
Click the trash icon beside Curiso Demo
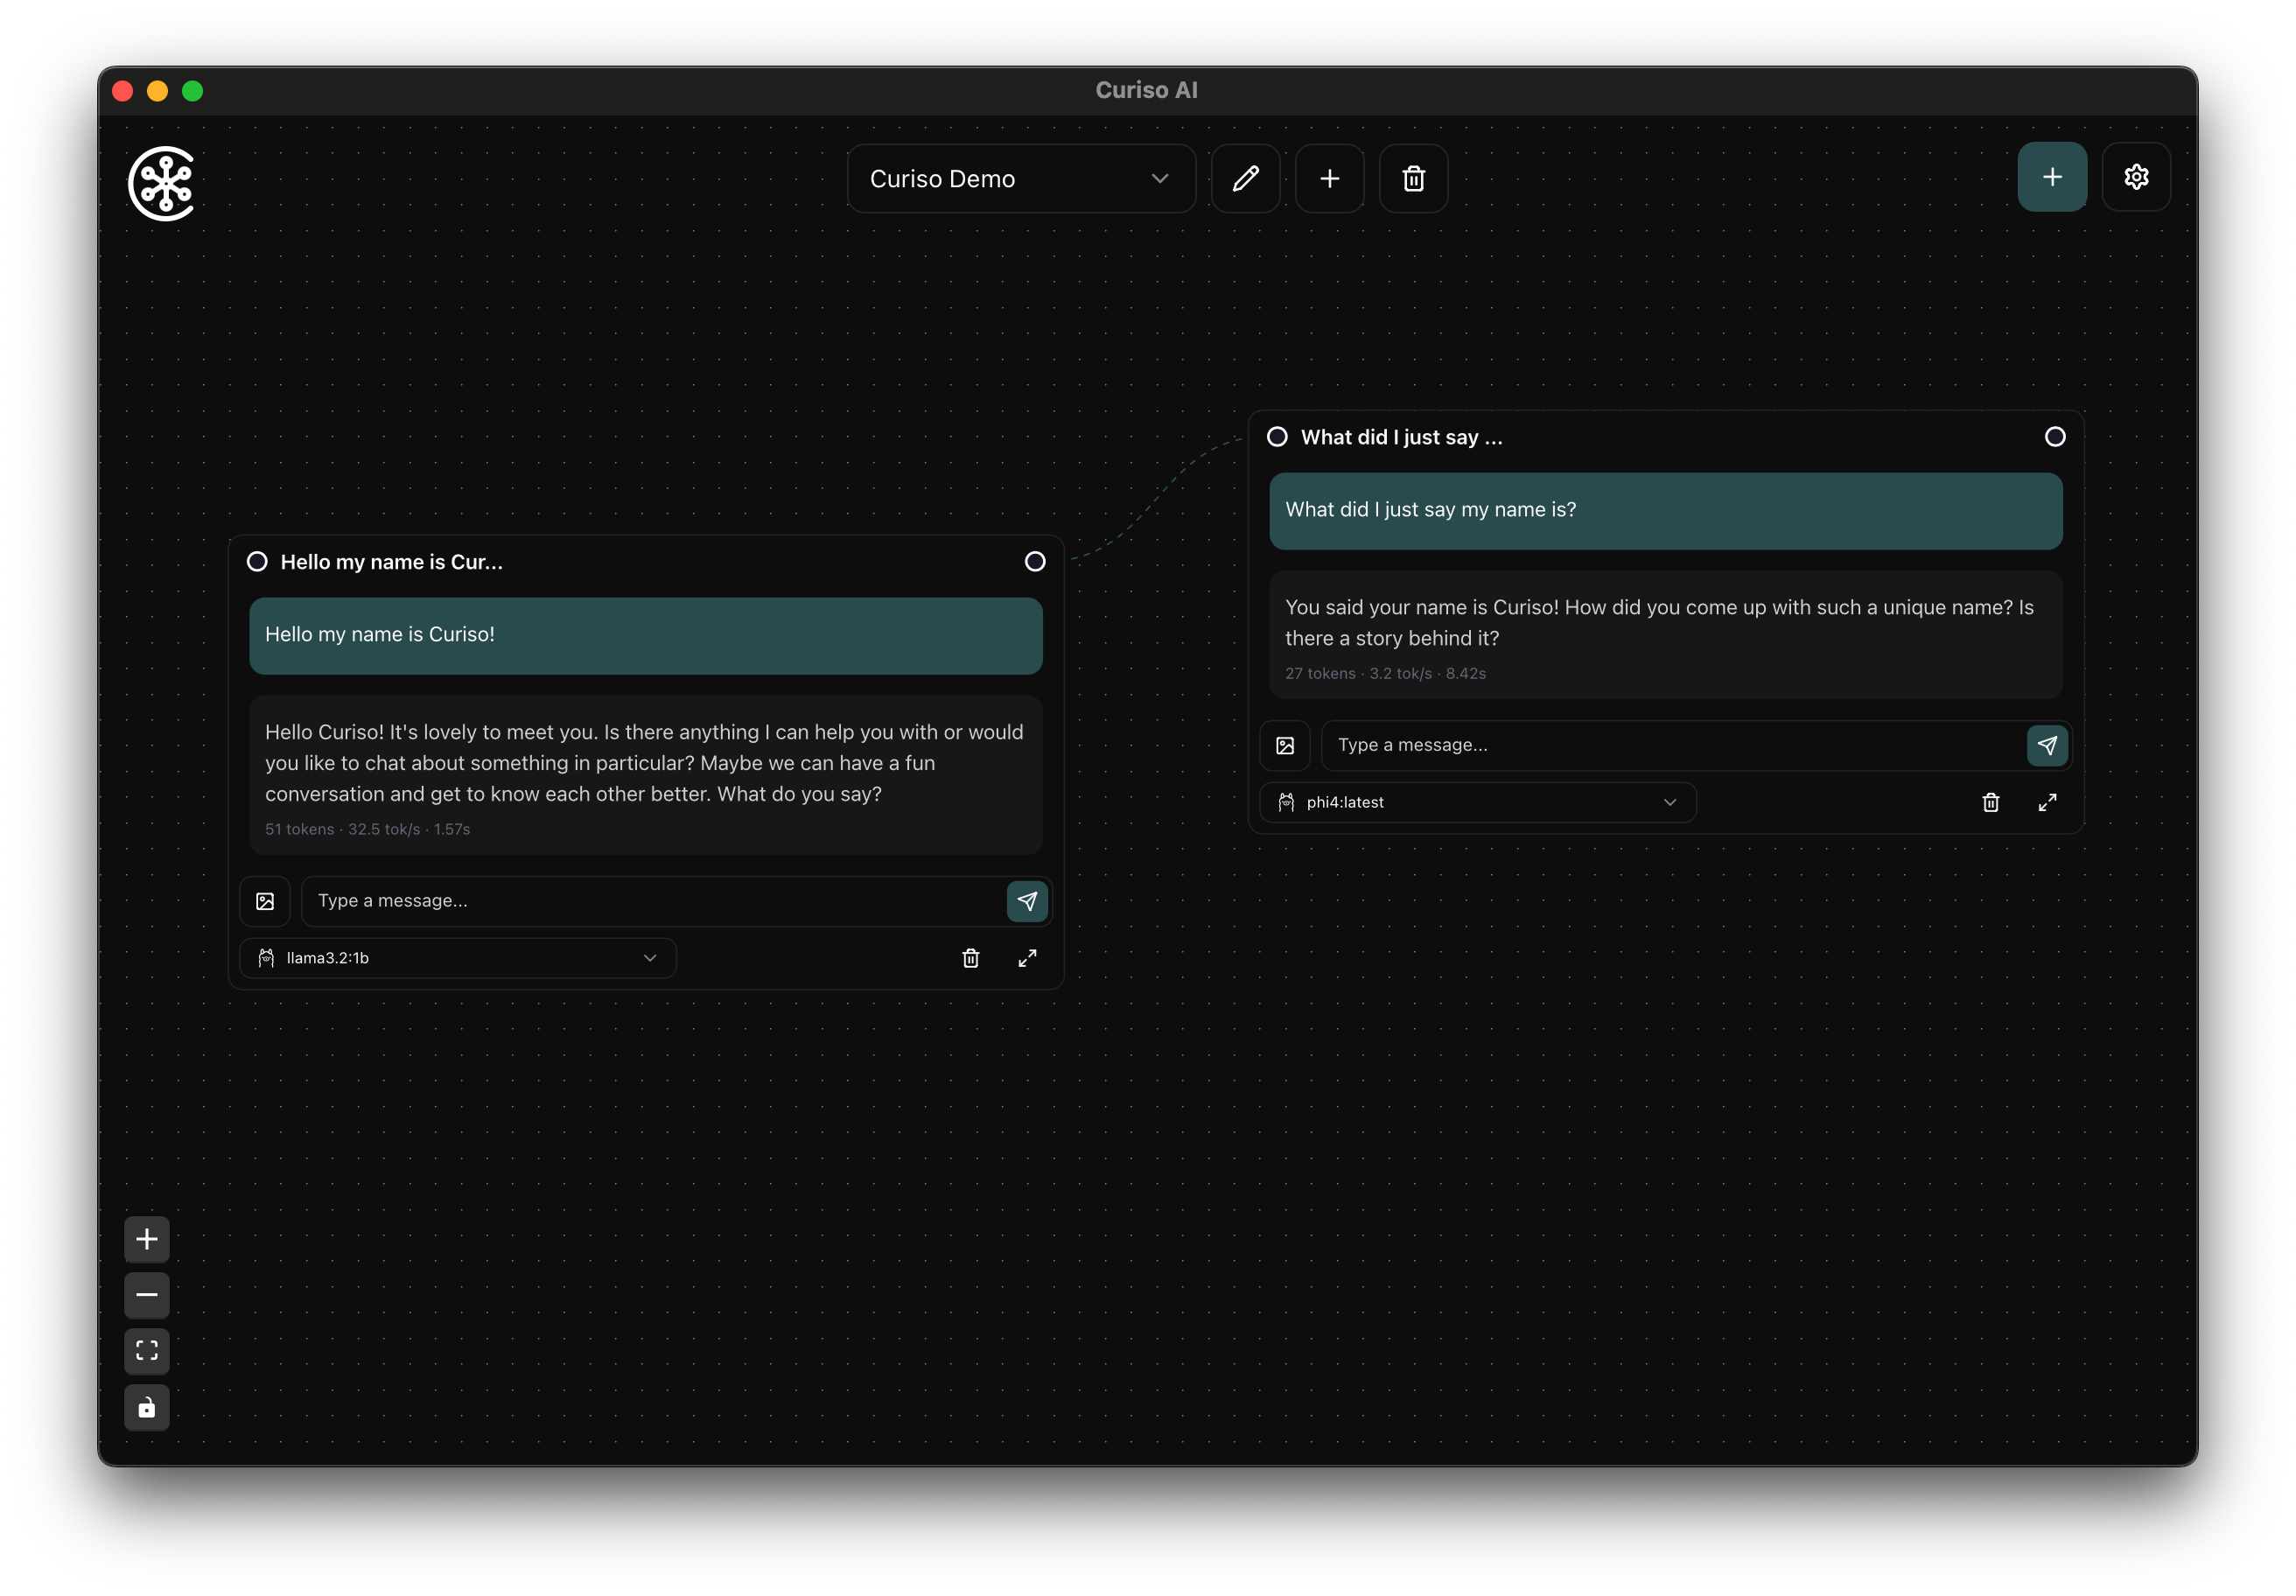1413,179
